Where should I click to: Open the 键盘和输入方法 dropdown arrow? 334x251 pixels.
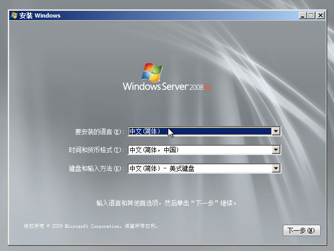point(276,168)
